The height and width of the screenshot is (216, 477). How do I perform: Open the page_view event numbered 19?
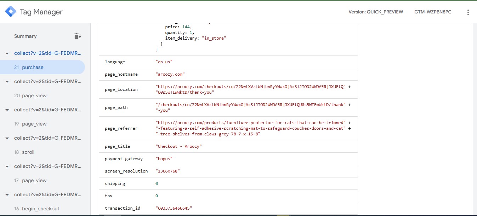34,124
